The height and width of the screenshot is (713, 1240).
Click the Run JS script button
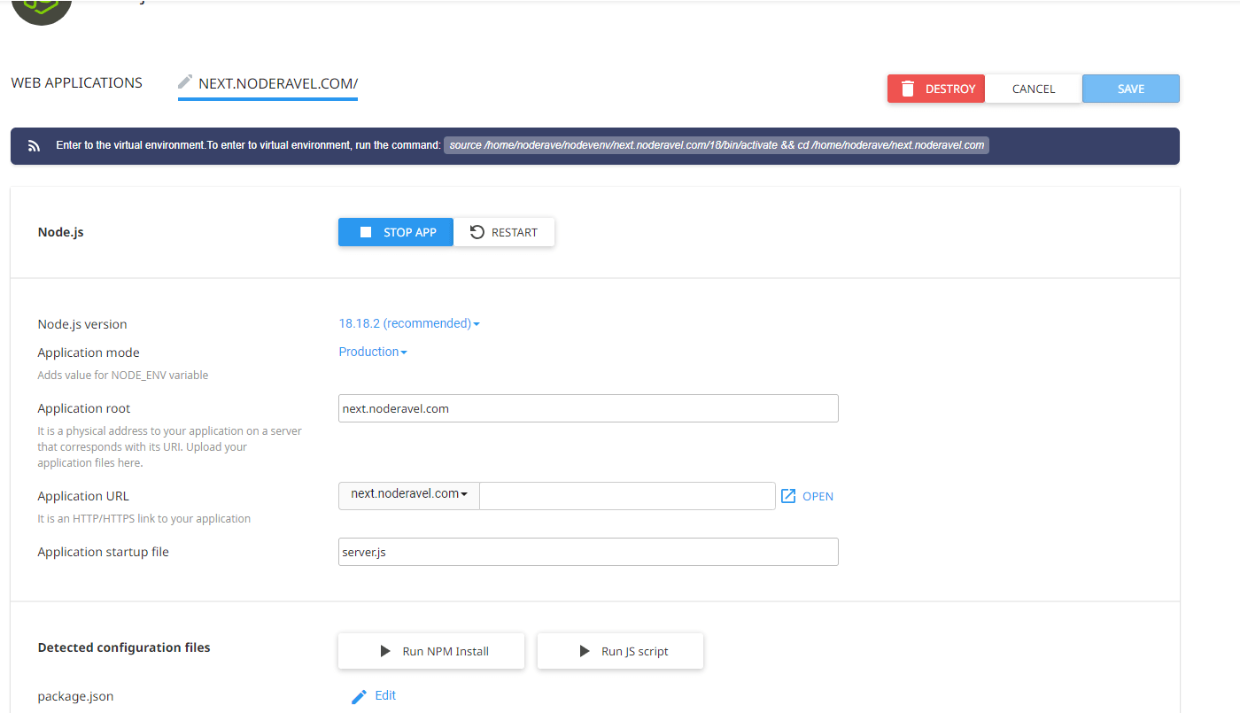tap(620, 651)
